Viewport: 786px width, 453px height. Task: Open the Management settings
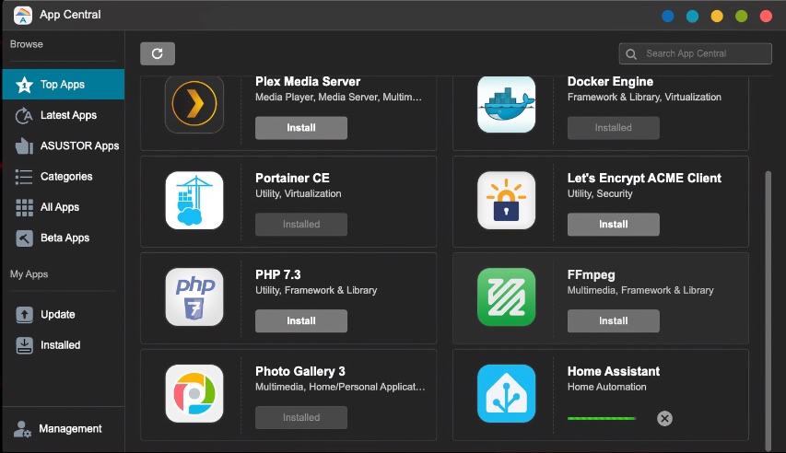click(64, 429)
